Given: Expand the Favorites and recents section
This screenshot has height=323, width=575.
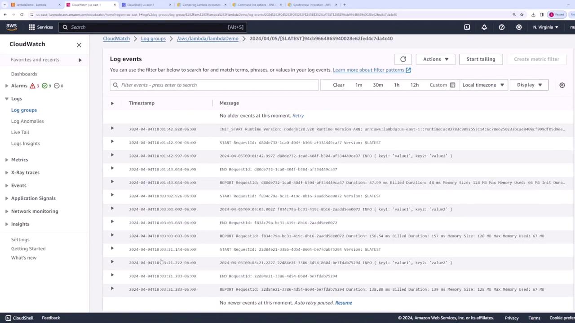Looking at the screenshot, I should (x=80, y=60).
